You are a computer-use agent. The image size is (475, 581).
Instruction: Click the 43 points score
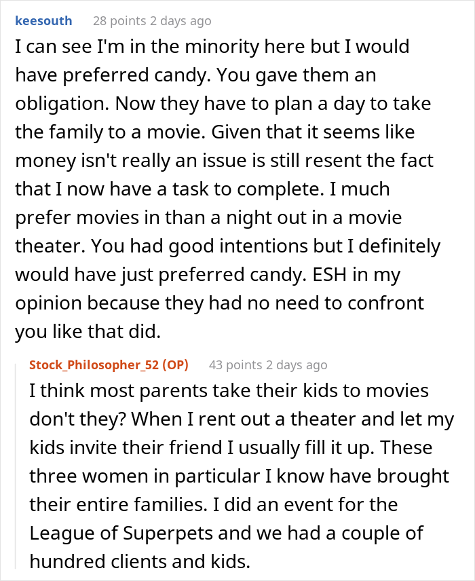[233, 365]
